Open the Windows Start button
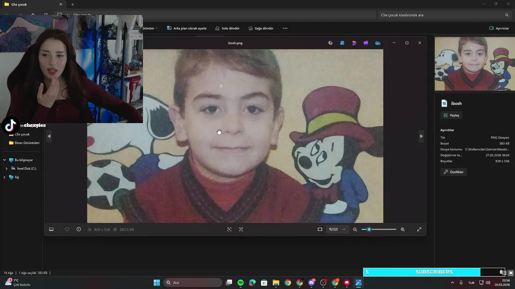Screen dimensions: 515x289 pyautogui.click(x=157, y=283)
